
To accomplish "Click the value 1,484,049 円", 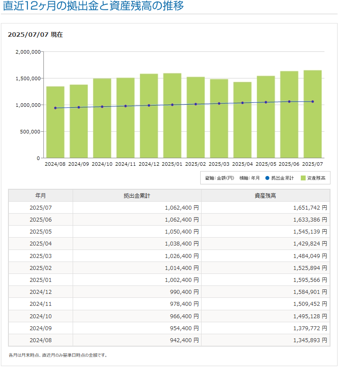I will coord(310,256).
